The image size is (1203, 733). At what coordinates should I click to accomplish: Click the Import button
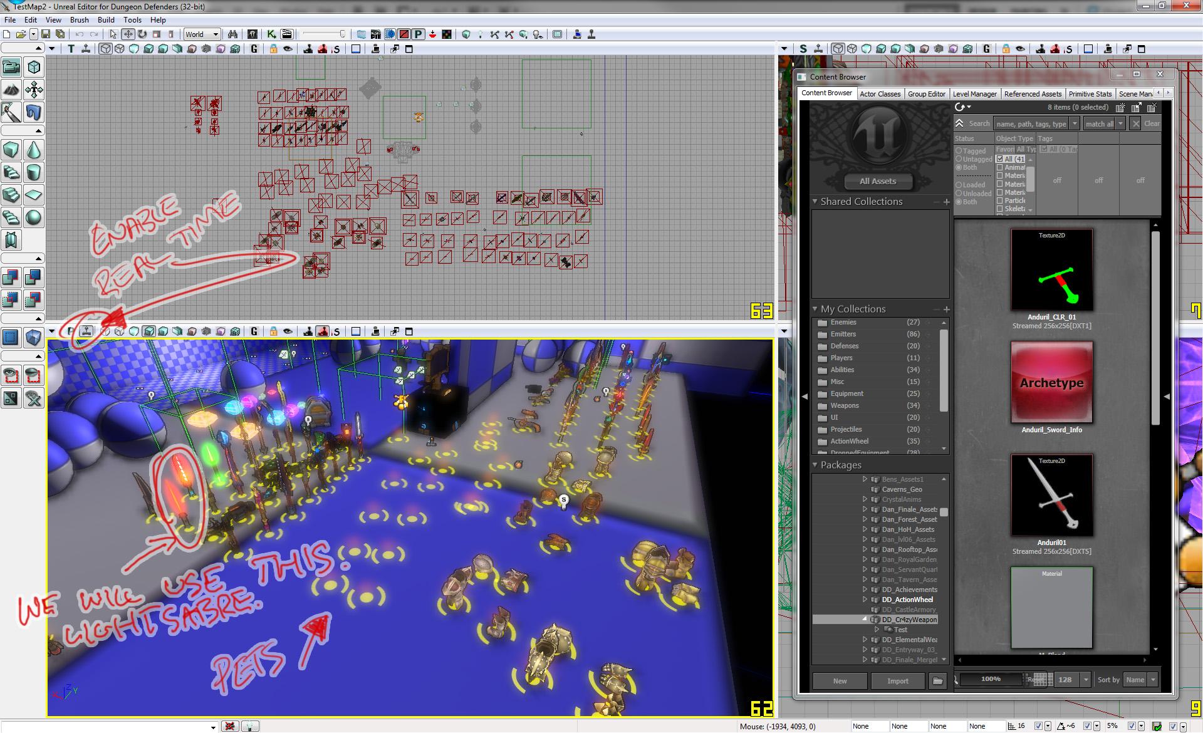click(x=897, y=681)
